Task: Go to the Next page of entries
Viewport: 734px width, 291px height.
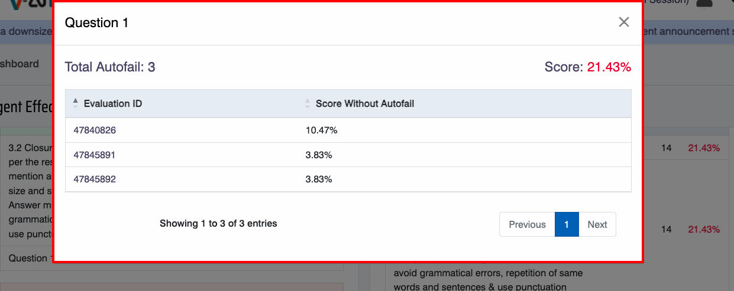Action: point(597,224)
